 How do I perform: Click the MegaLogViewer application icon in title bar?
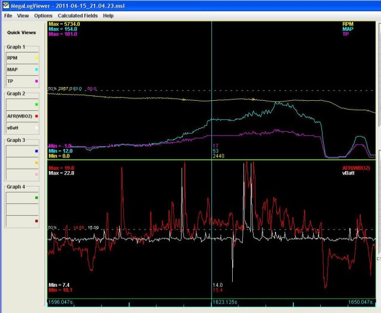[5, 5]
